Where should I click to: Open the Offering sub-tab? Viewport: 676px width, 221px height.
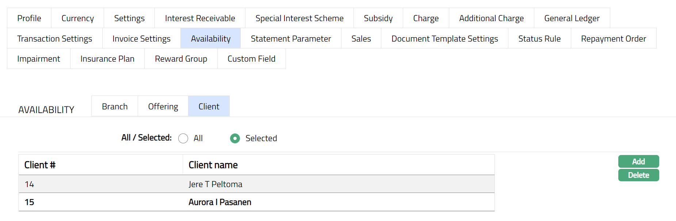point(163,106)
